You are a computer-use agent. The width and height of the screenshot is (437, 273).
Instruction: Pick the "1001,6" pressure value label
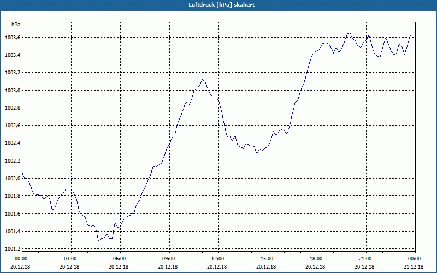click(12, 214)
